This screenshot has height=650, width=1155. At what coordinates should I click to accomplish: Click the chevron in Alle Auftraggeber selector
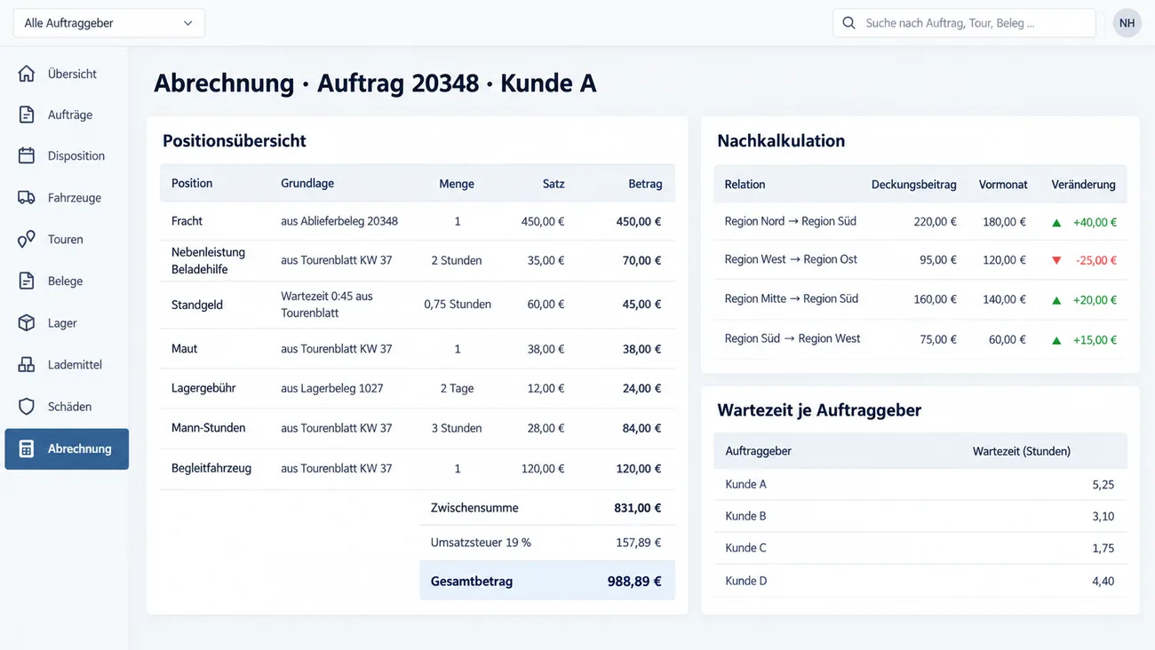tap(187, 23)
